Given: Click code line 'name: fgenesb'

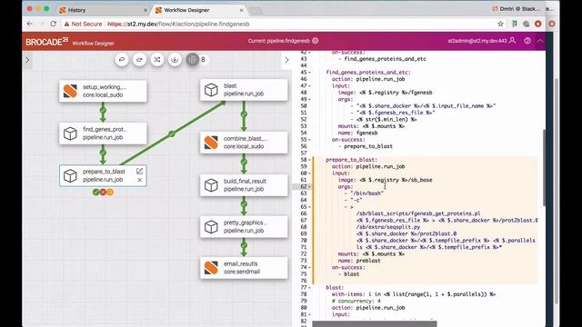Looking at the screenshot, I should (x=357, y=133).
